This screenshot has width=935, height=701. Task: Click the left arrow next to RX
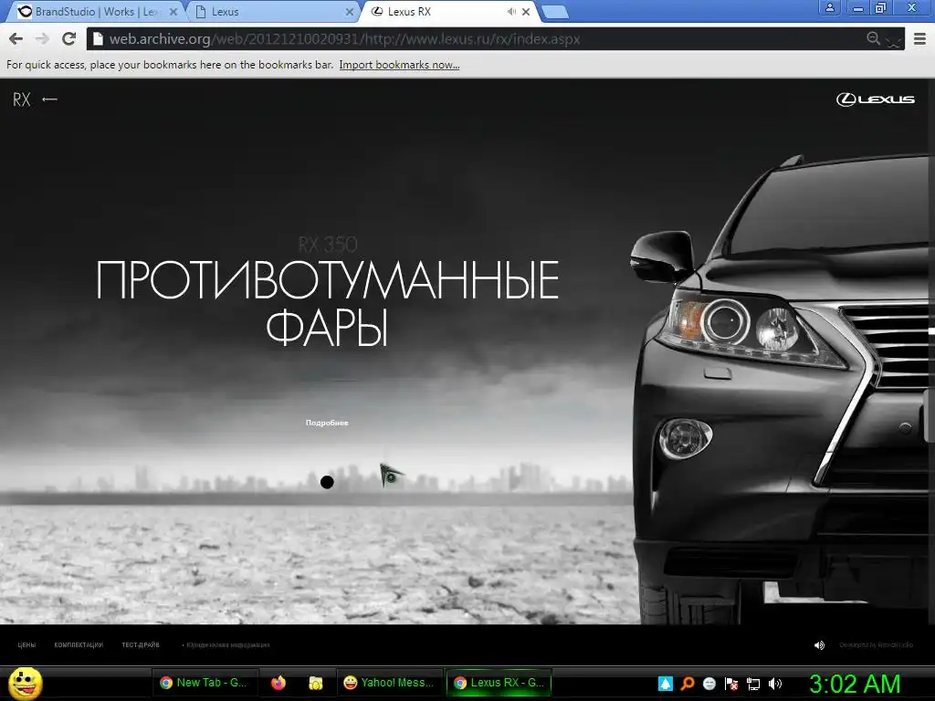pyautogui.click(x=49, y=99)
